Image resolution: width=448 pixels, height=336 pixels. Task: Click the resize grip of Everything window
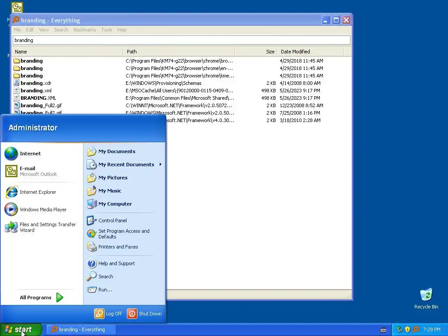(349, 296)
